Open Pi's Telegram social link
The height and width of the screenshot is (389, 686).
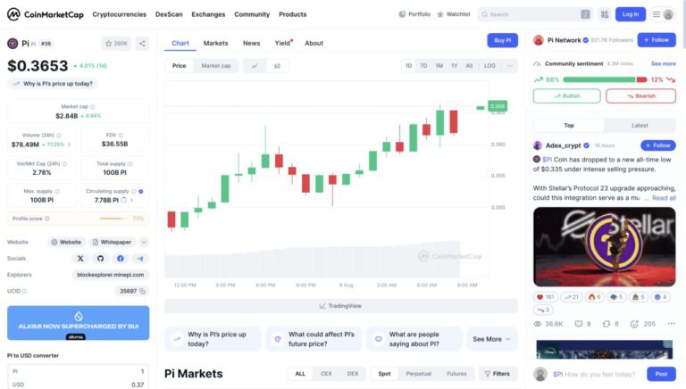pos(140,258)
